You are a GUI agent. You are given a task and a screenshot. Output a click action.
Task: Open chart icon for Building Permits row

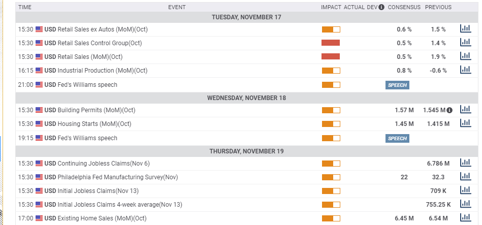465,109
